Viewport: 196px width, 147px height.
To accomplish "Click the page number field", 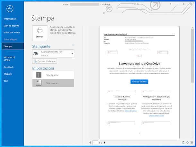I will tap(95, 143).
